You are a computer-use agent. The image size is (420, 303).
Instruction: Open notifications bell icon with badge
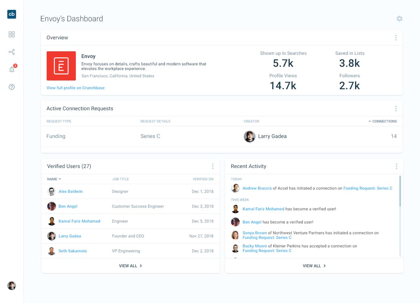pyautogui.click(x=12, y=69)
